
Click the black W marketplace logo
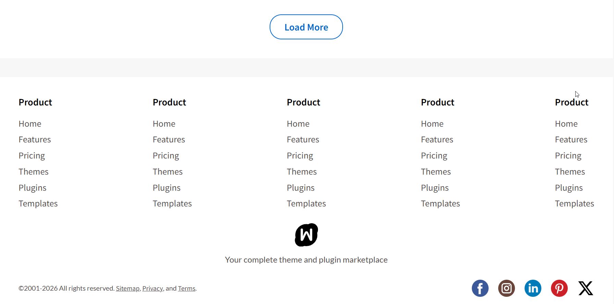306,235
